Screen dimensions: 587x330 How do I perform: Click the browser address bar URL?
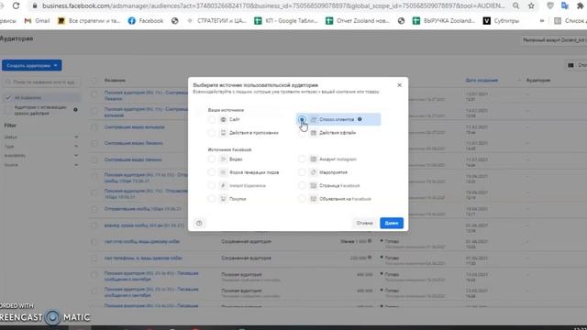point(273,6)
